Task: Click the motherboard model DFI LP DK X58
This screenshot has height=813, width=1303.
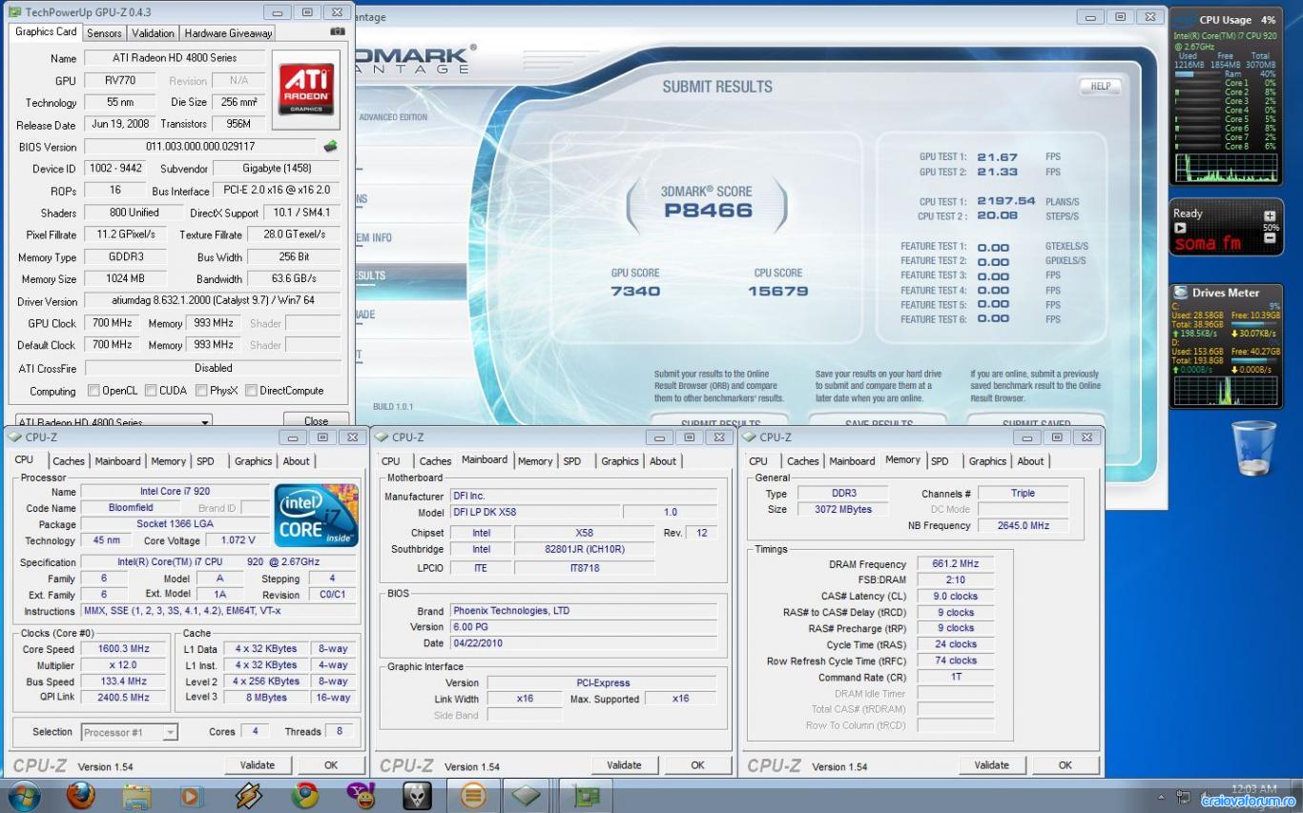Action: [x=536, y=513]
